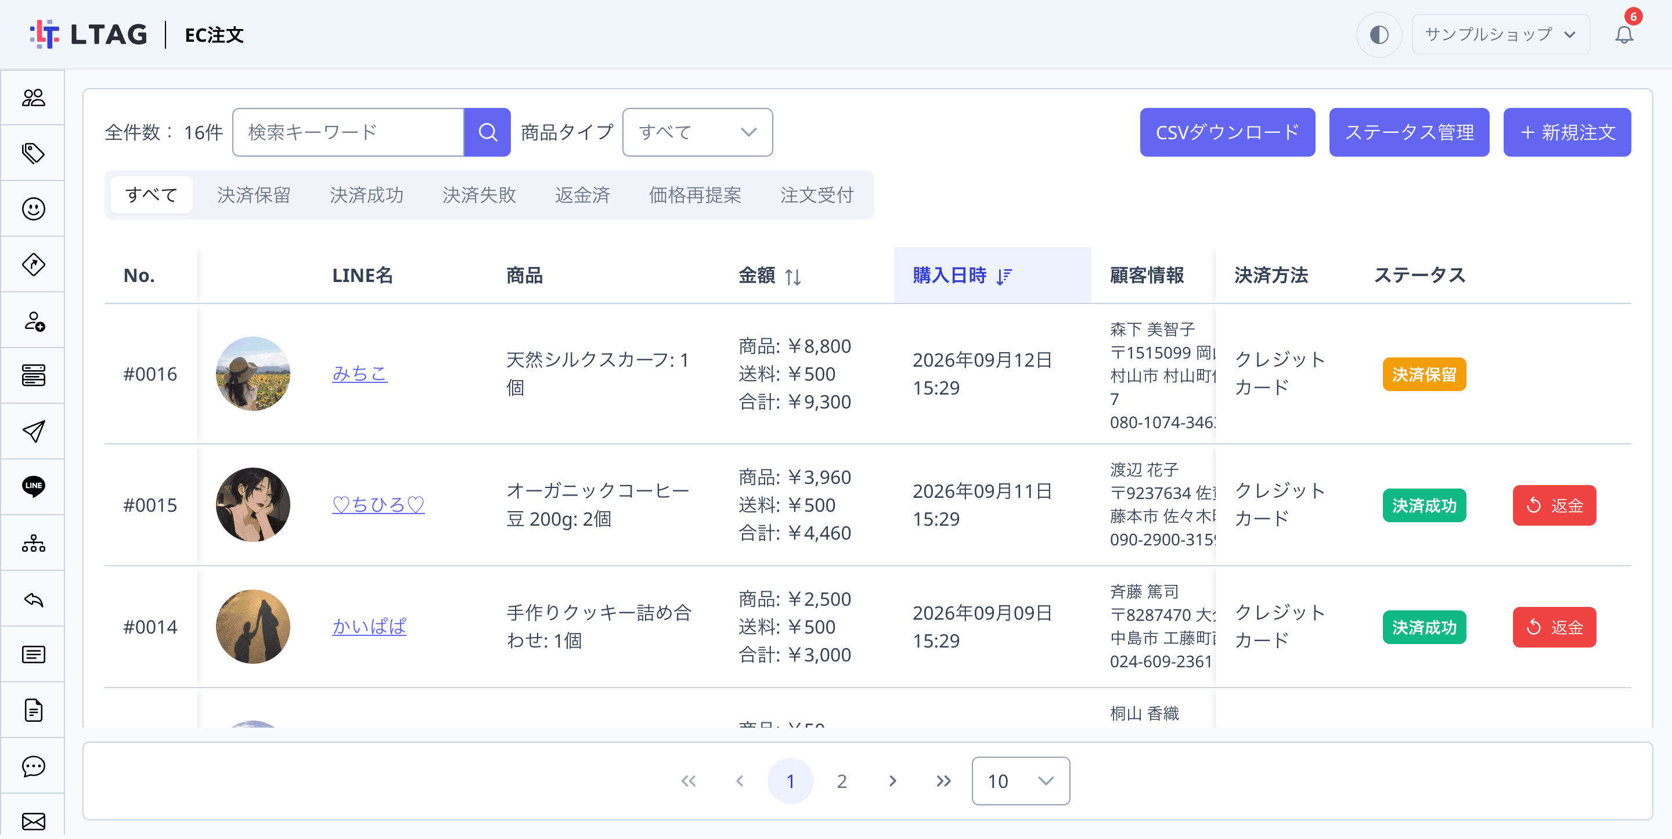Click the magnifier search button
This screenshot has height=839, width=1672.
(488, 132)
